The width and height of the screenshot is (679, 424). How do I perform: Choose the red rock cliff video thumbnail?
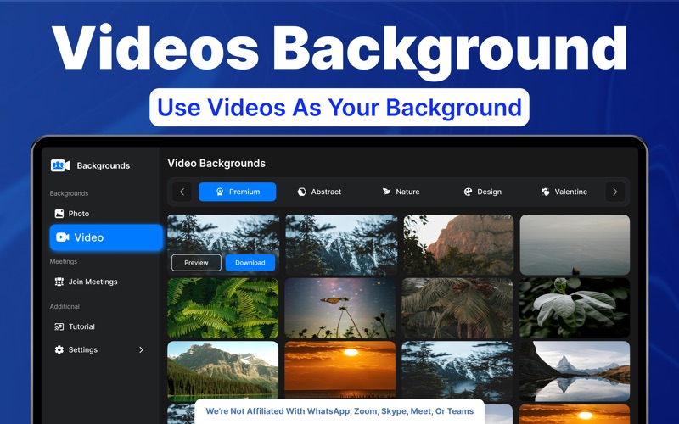point(458,245)
